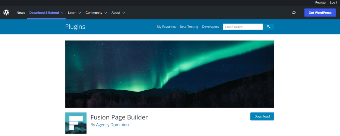Expand the Community dropdown menu
Image resolution: width=340 pixels, height=136 pixels.
point(96,13)
